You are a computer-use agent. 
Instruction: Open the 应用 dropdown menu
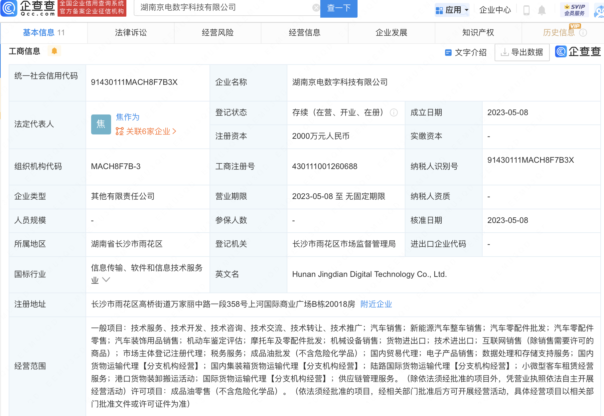coord(453,10)
